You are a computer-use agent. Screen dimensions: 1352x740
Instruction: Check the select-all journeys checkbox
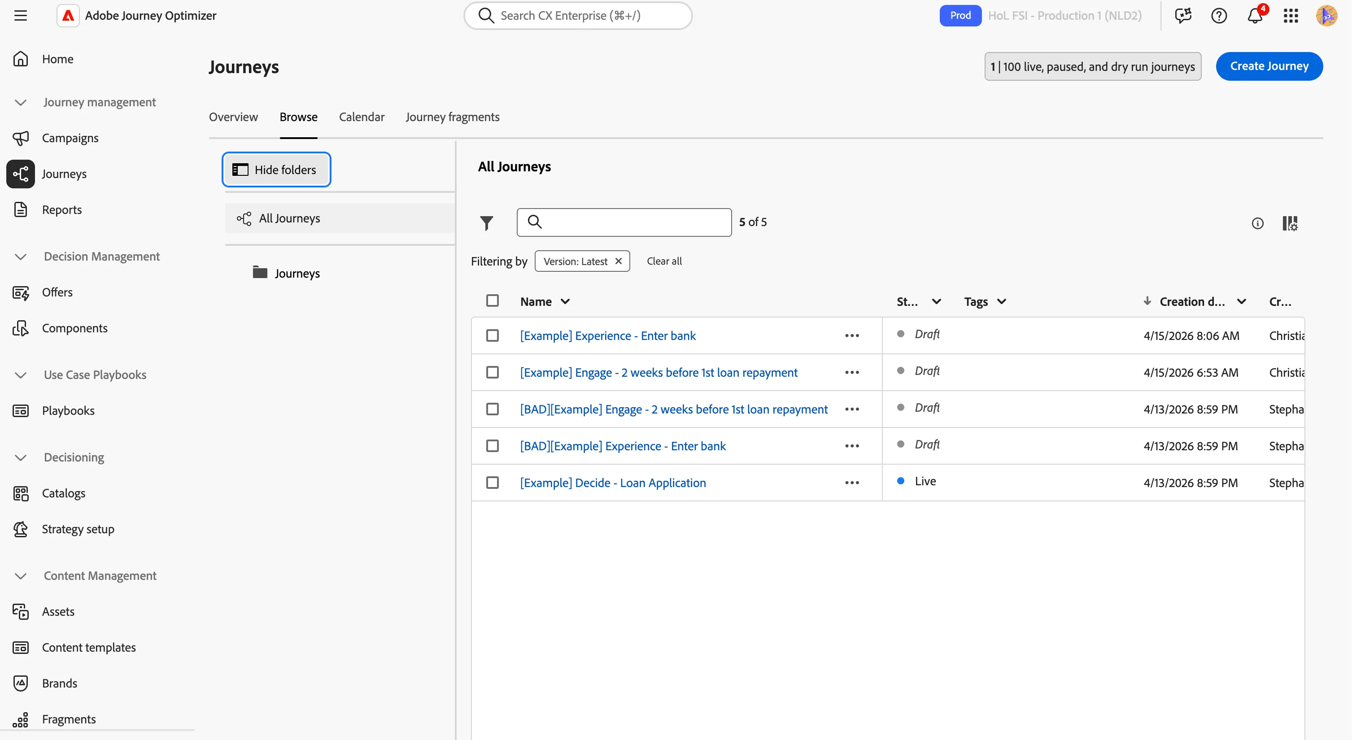point(492,301)
